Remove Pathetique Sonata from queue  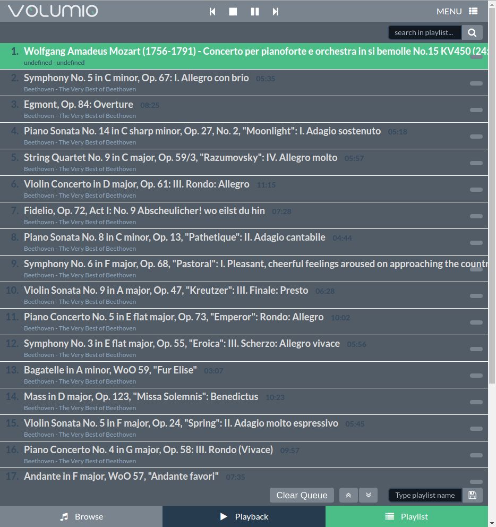point(476,243)
